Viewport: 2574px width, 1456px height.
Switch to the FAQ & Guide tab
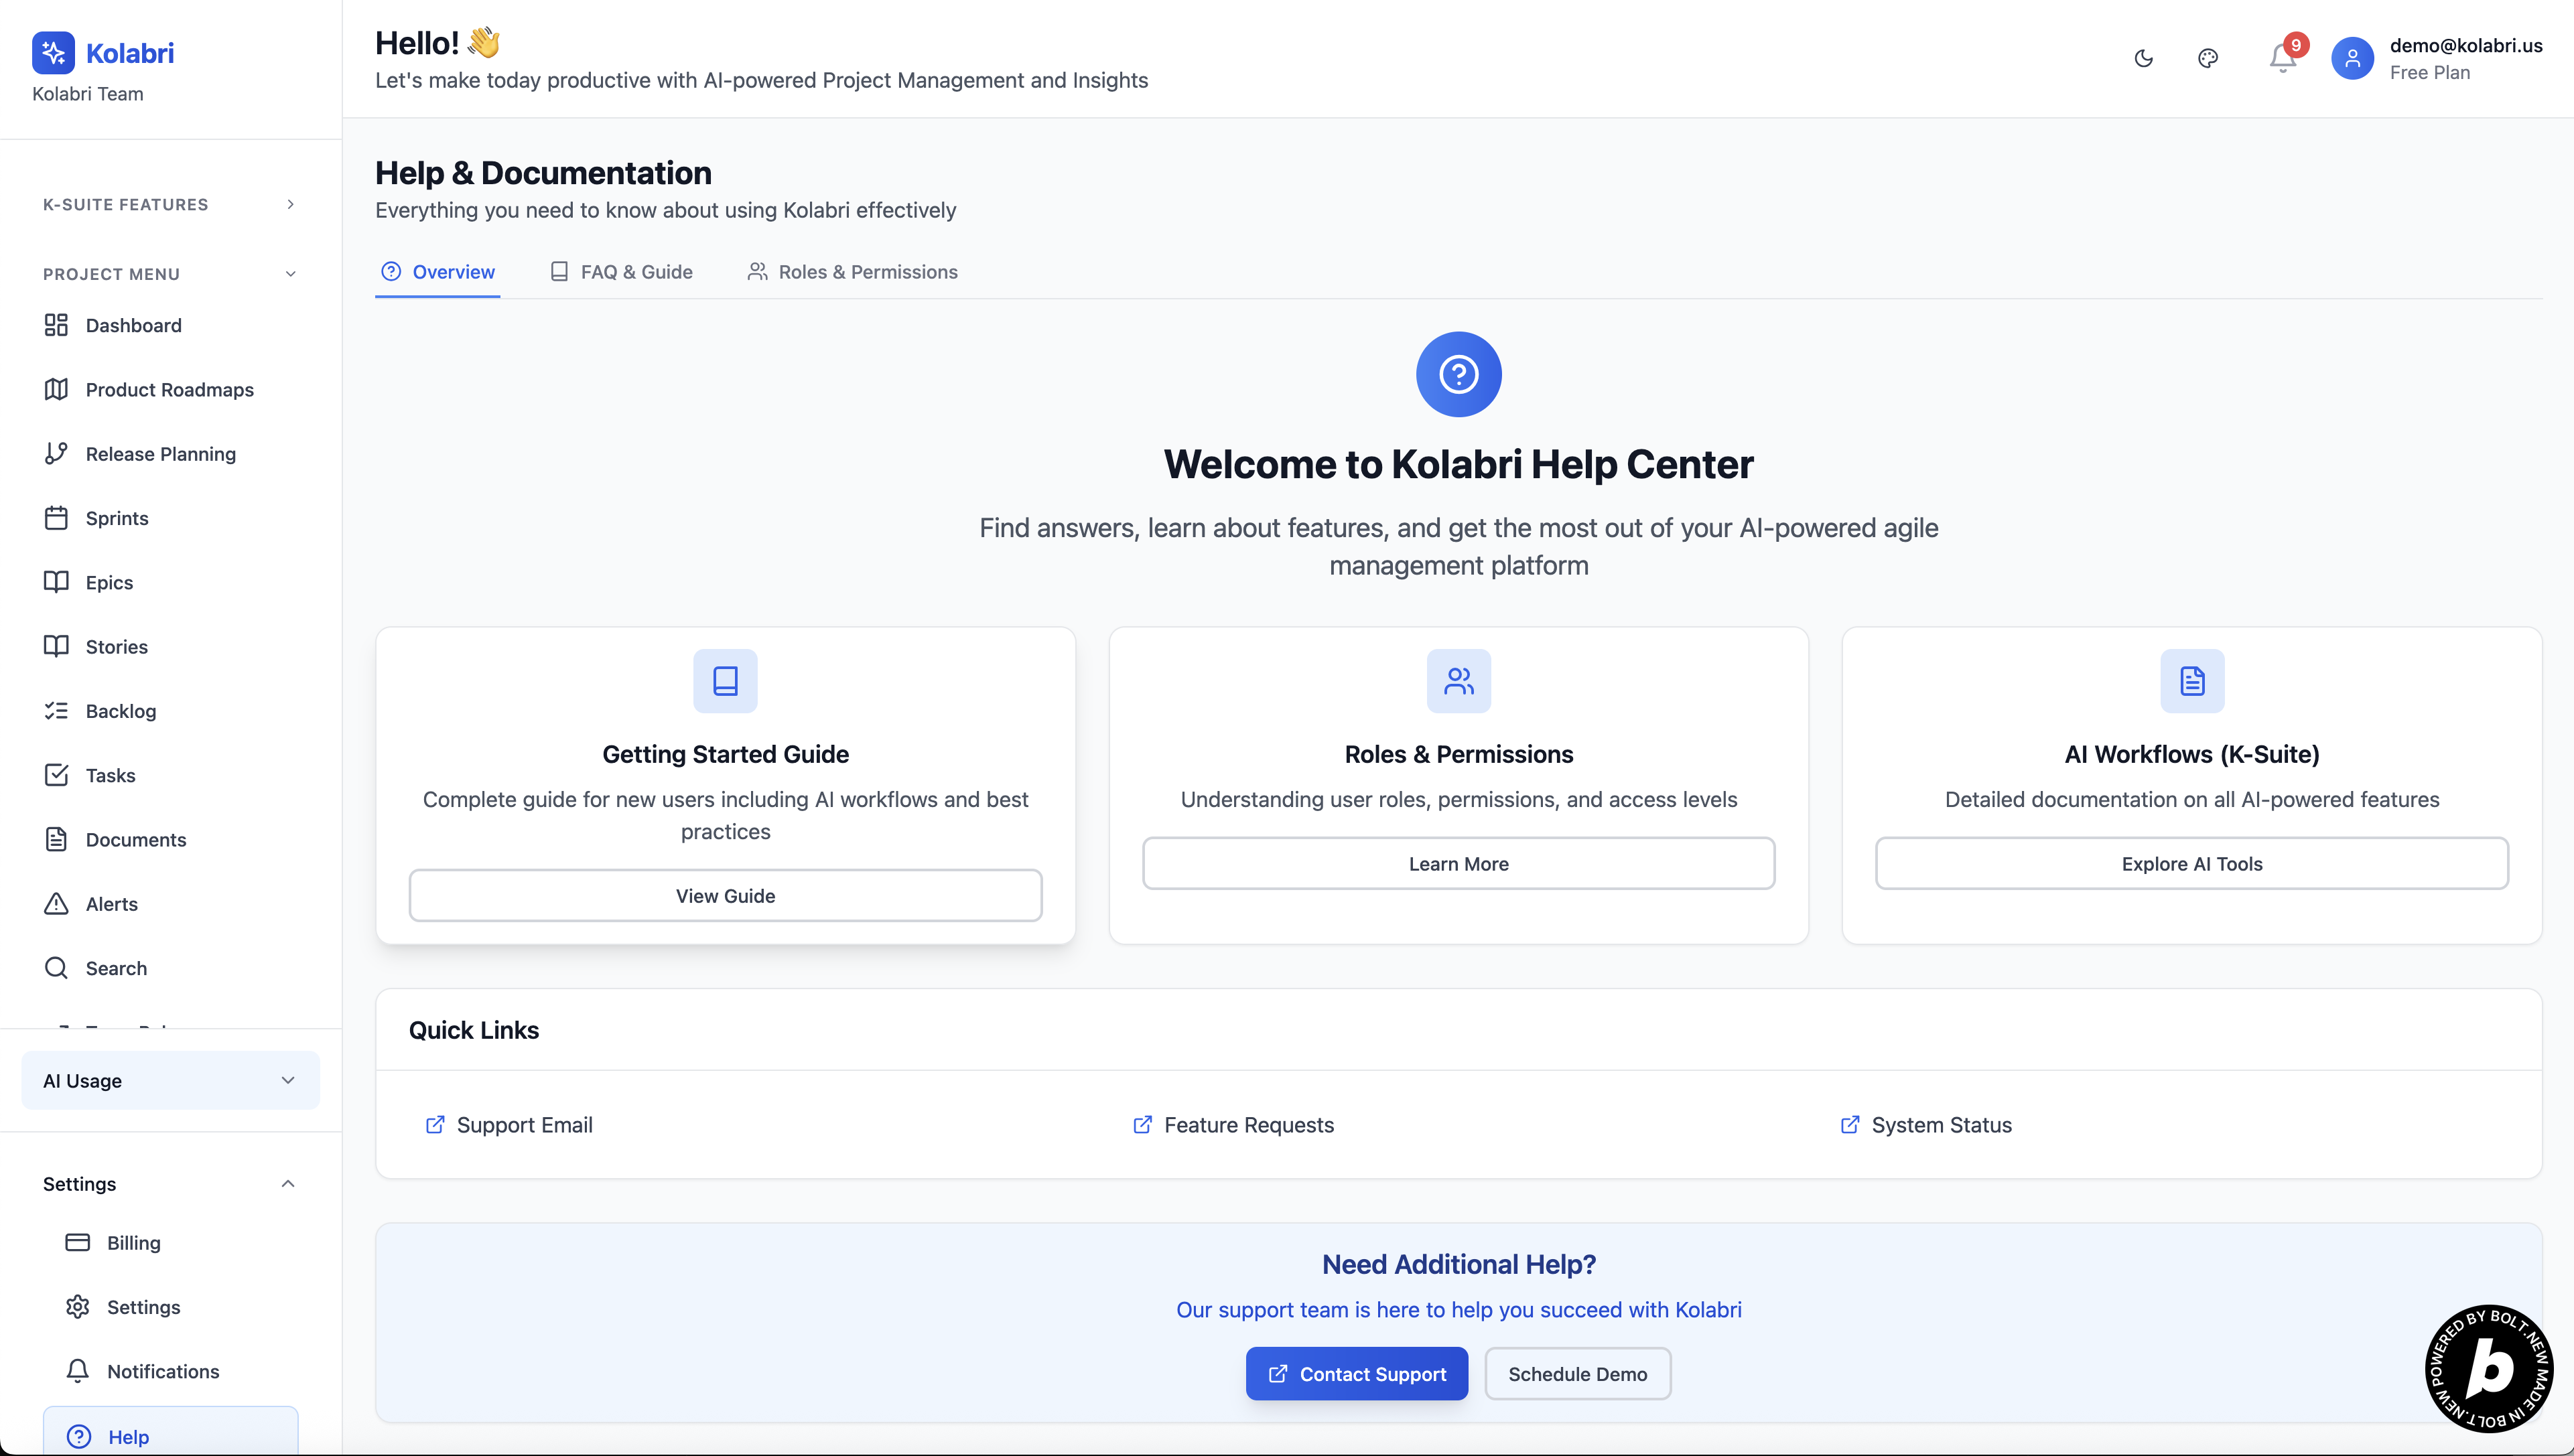621,272
